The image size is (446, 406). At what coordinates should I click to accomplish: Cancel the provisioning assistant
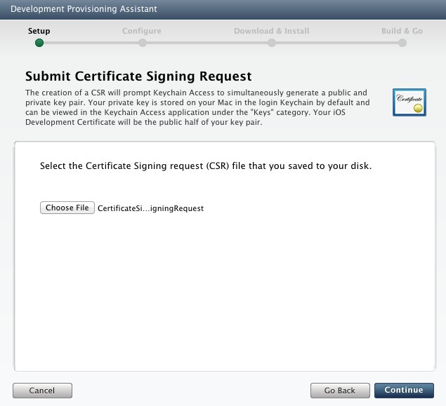(x=42, y=391)
